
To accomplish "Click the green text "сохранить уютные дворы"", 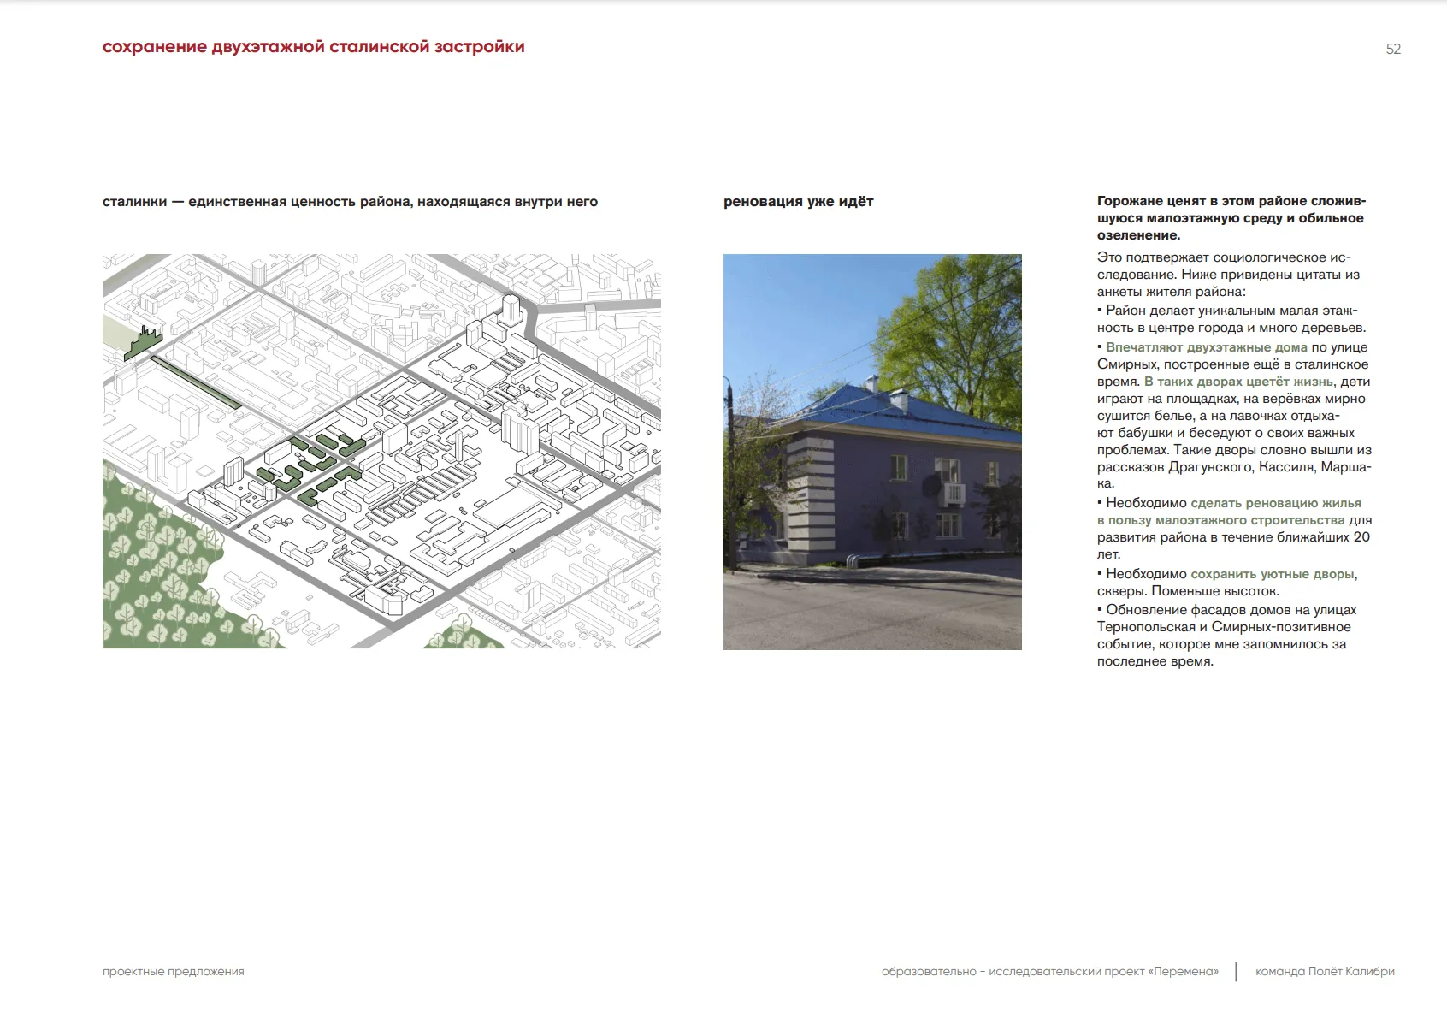I will point(1273,574).
